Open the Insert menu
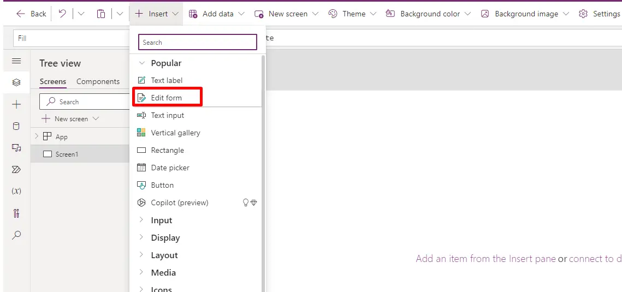622x292 pixels. tap(157, 14)
